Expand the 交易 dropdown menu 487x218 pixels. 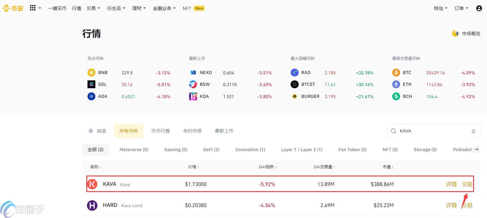[93, 8]
